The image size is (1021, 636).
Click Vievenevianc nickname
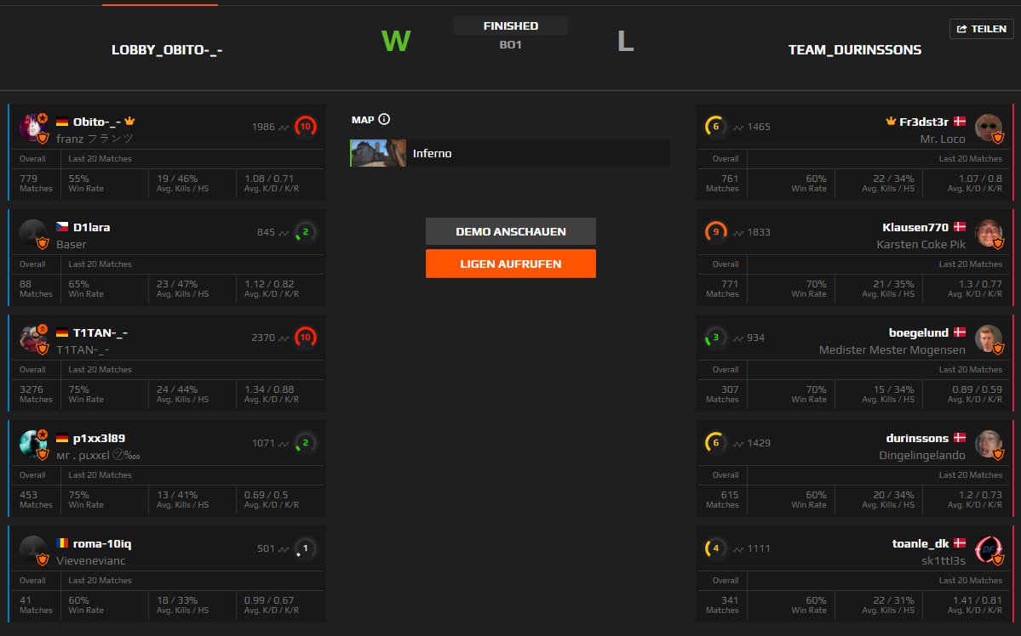tap(90, 560)
